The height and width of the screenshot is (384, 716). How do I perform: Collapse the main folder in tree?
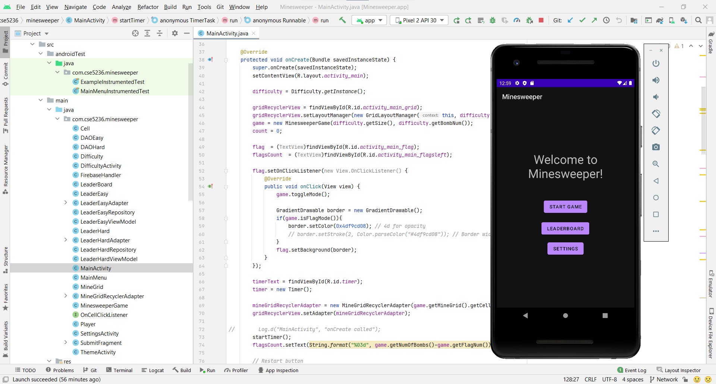[x=41, y=100]
